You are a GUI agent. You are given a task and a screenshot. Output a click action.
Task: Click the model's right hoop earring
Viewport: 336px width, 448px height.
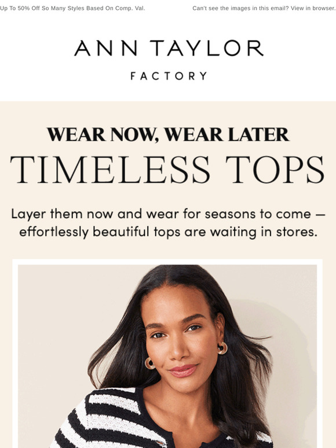click(x=222, y=348)
